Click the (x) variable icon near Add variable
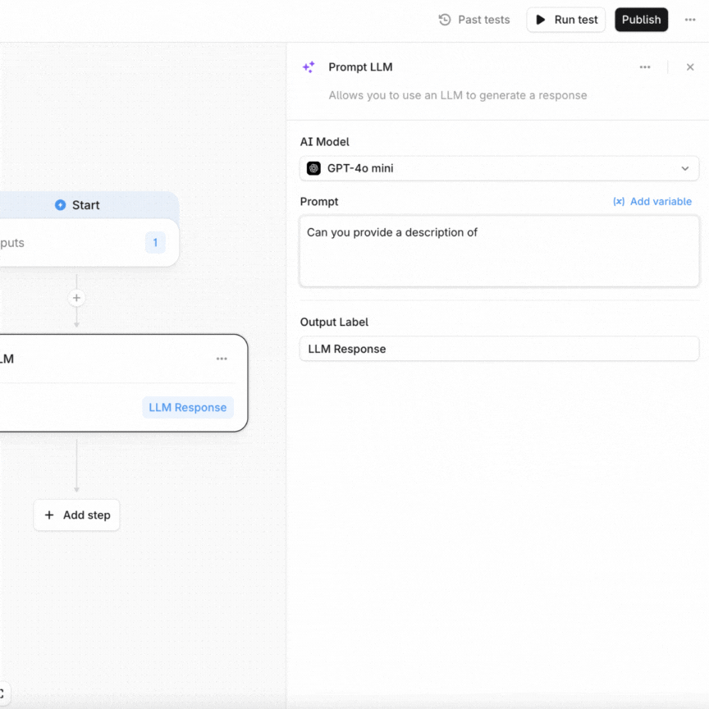 [x=618, y=201]
